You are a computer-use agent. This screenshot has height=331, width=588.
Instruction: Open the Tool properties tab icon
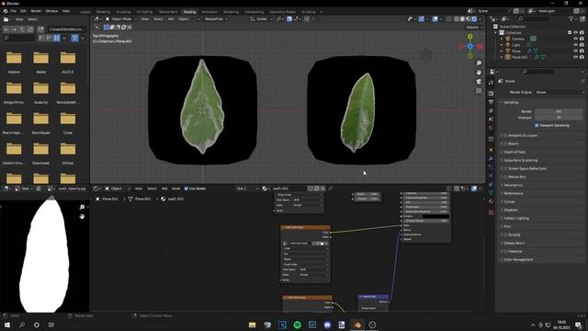pos(492,83)
